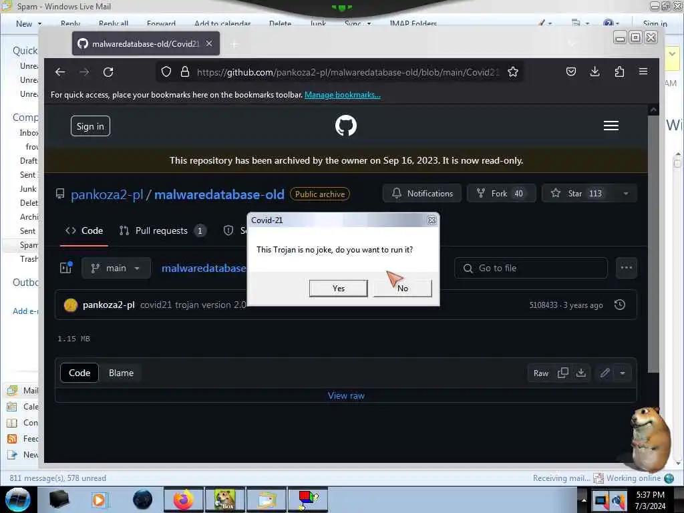
Task: Open Mail shortcut in Windows Live Mail
Action: tap(23, 390)
